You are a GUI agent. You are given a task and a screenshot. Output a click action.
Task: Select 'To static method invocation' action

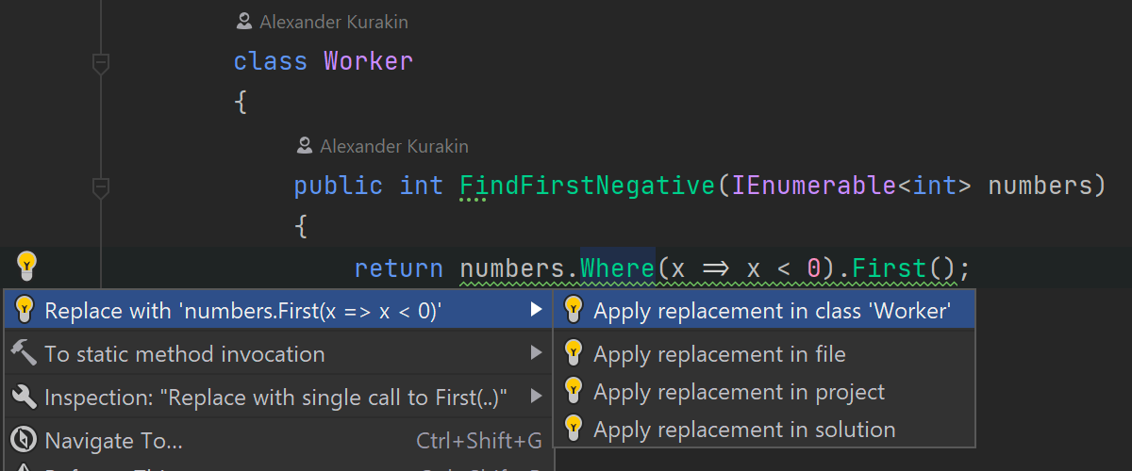click(x=185, y=354)
